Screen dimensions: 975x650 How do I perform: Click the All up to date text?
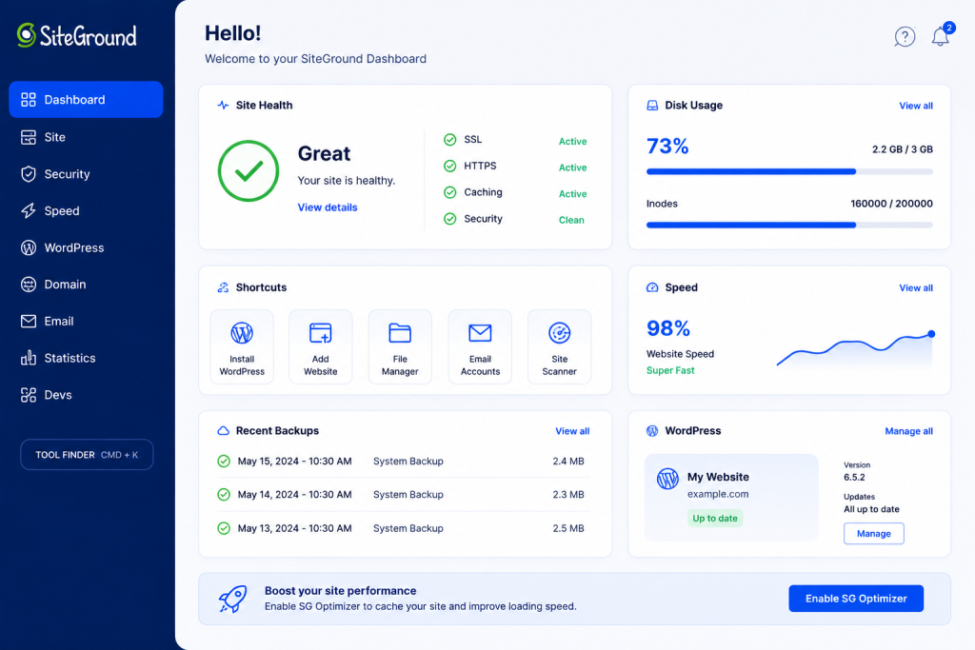pyautogui.click(x=871, y=509)
